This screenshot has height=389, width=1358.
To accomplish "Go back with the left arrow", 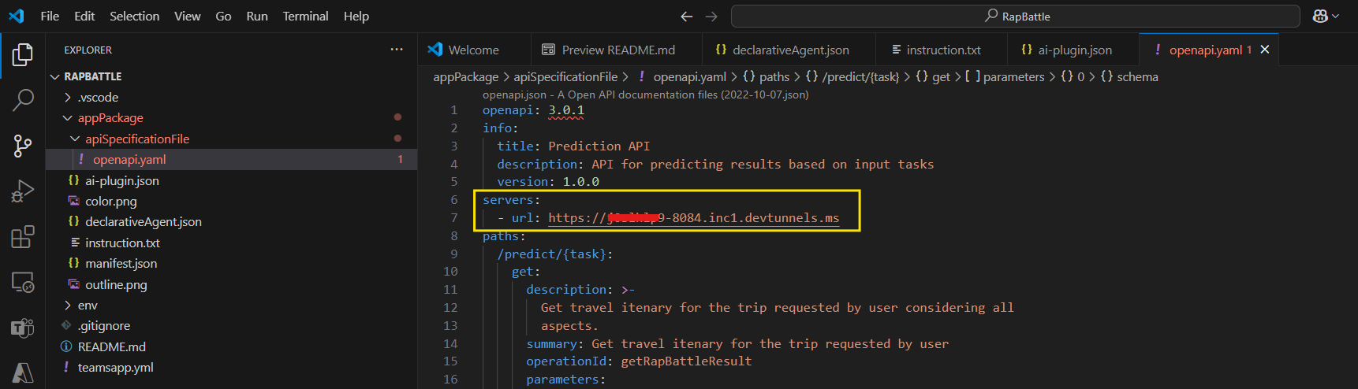I will pyautogui.click(x=687, y=16).
